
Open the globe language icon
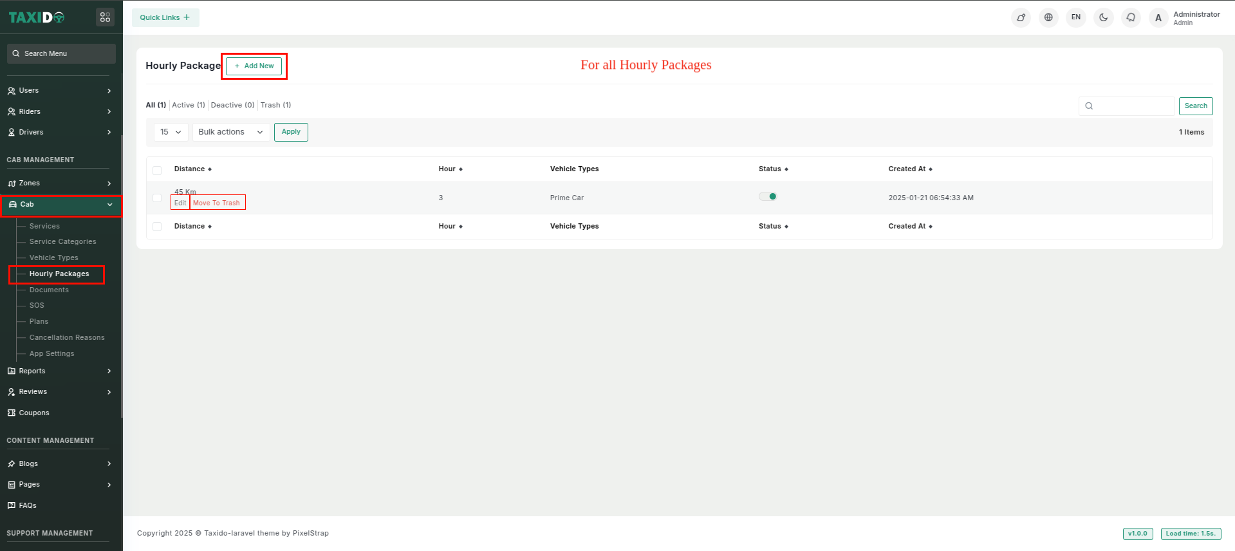tap(1048, 17)
